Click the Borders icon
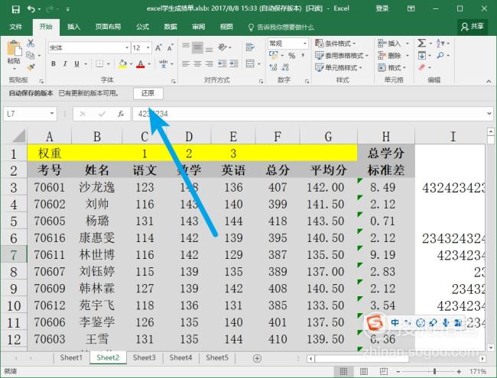This screenshot has width=497, height=378. (99, 63)
